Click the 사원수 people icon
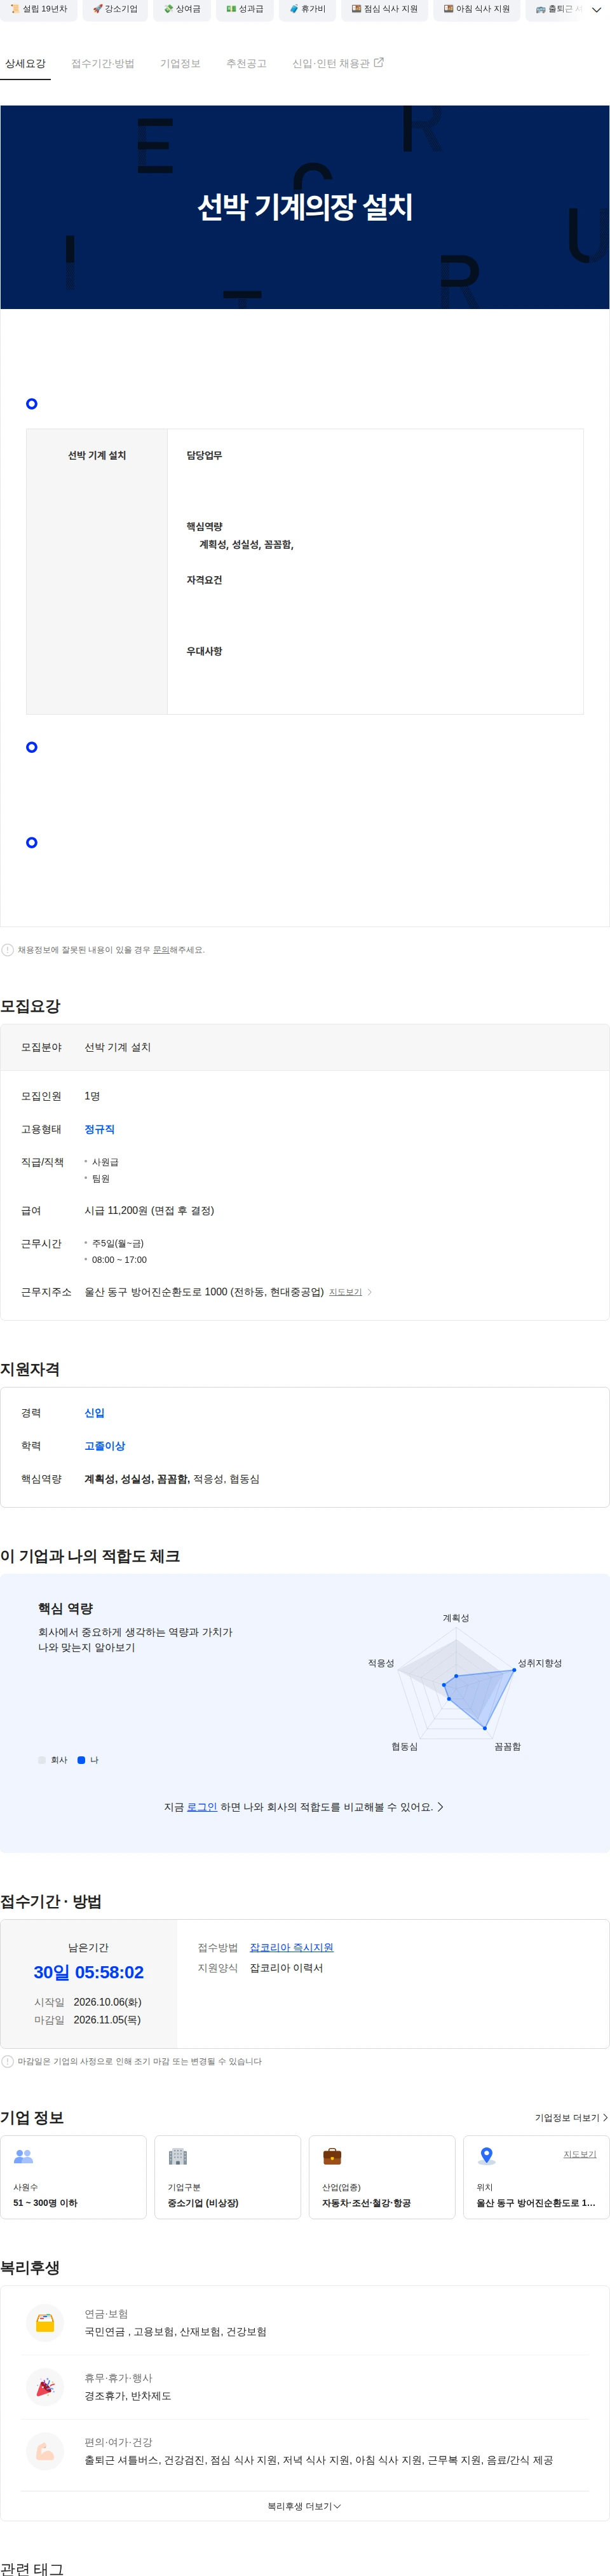Viewport: 610px width, 2576px height. point(24,2157)
